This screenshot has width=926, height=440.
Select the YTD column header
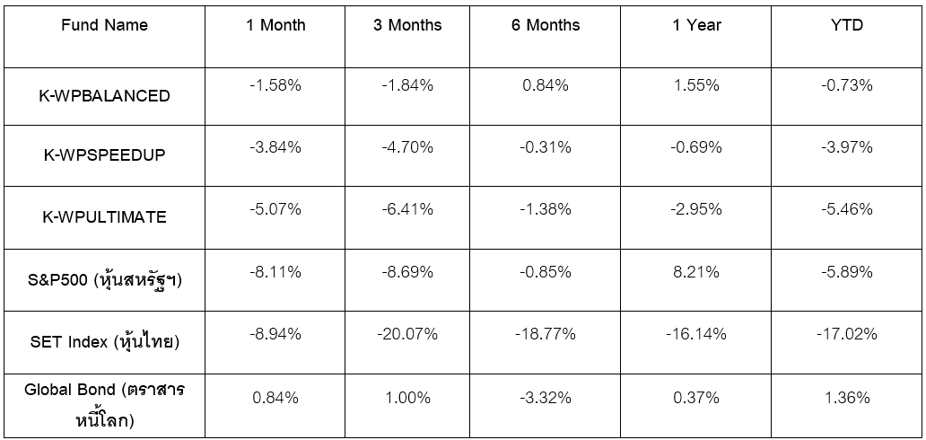[847, 25]
